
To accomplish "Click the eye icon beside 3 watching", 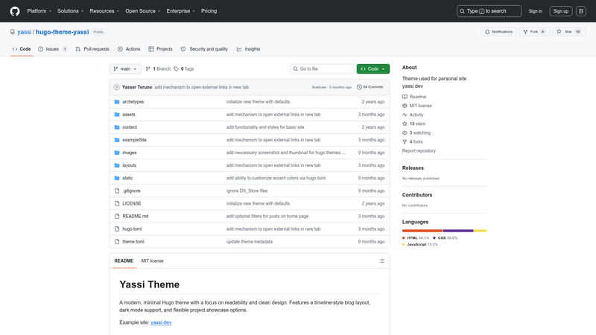I will point(405,133).
